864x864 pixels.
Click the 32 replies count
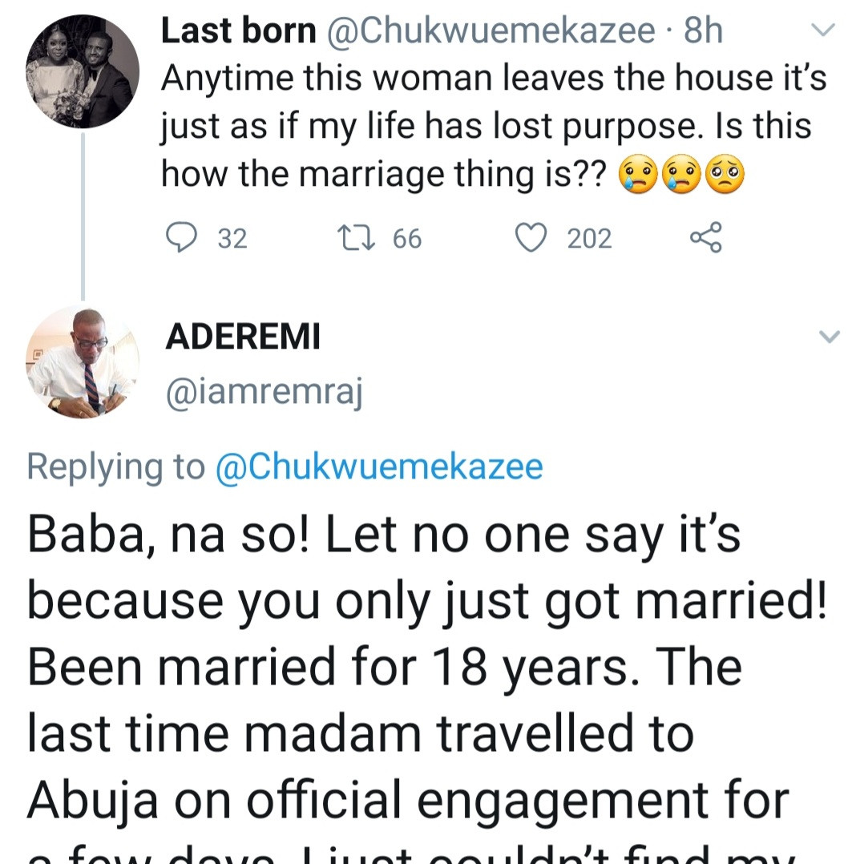[232, 239]
